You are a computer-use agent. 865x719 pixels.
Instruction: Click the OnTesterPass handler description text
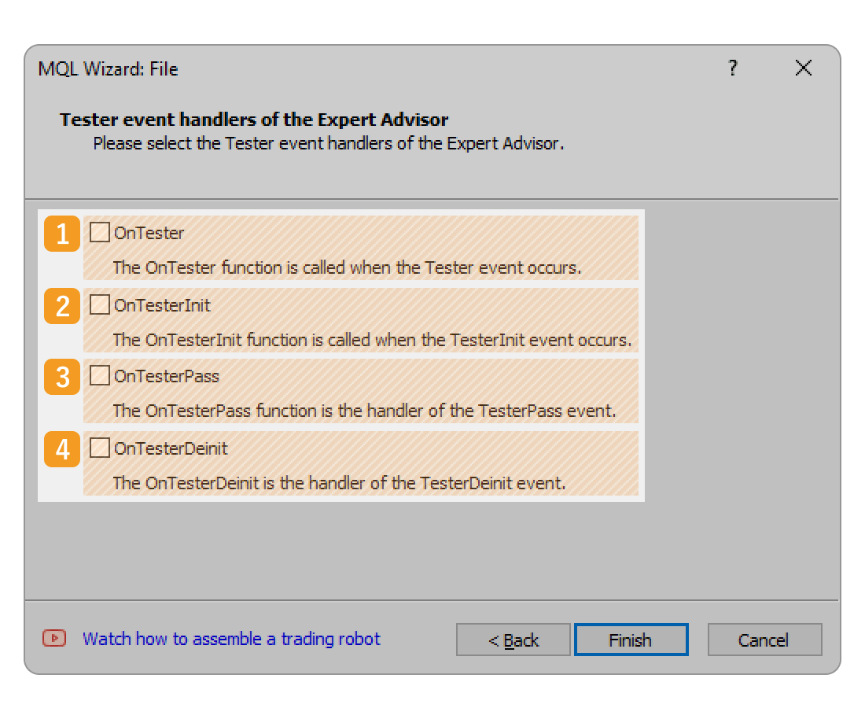pyautogui.click(x=364, y=411)
